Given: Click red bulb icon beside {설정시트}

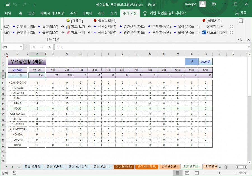Looking at the screenshot, I should 204,20.
